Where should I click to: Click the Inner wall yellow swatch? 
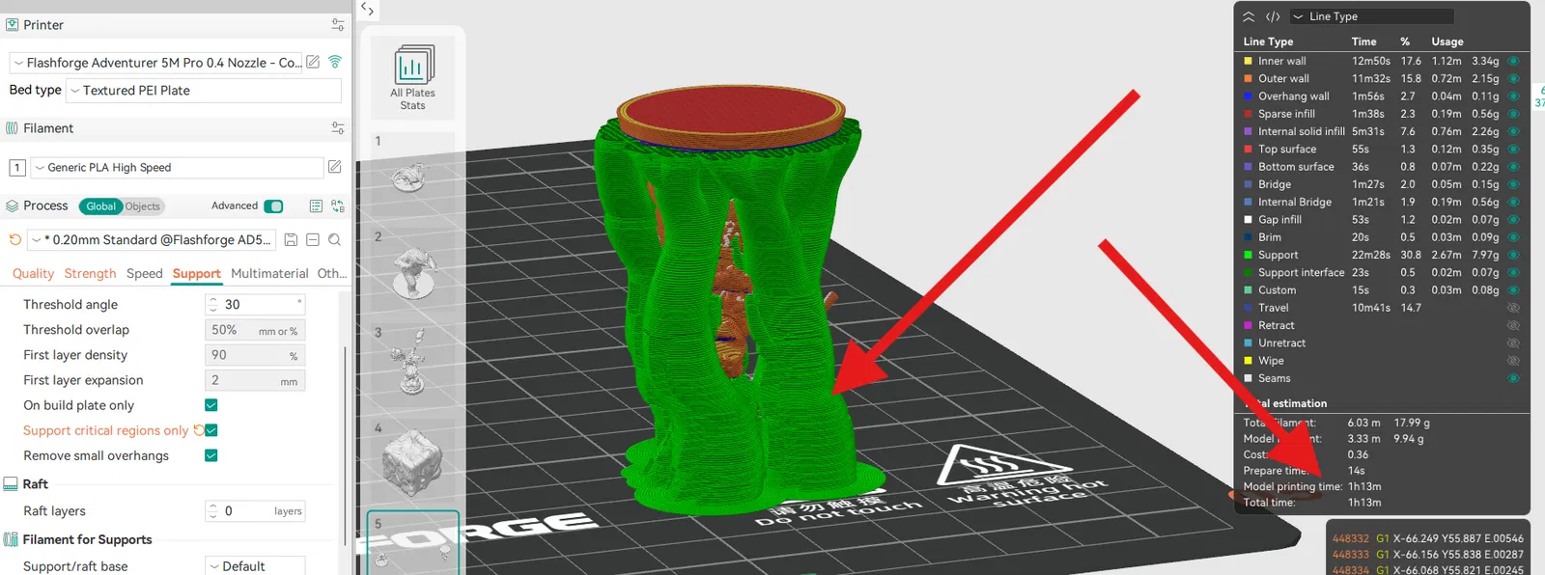1248,61
